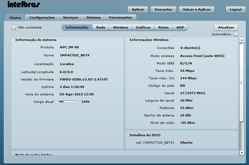Click the Ganho da antena label
Image resolution: width=249 pixels, height=165 pixels.
[159, 115]
